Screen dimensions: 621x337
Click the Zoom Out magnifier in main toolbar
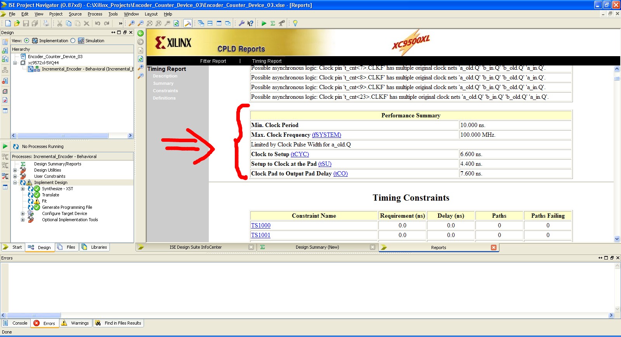[x=141, y=23]
